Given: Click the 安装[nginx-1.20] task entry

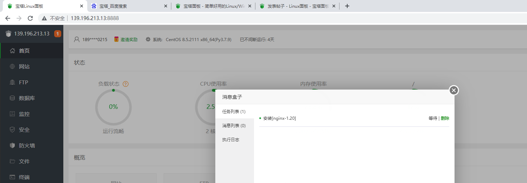Looking at the screenshot, I should (x=279, y=118).
